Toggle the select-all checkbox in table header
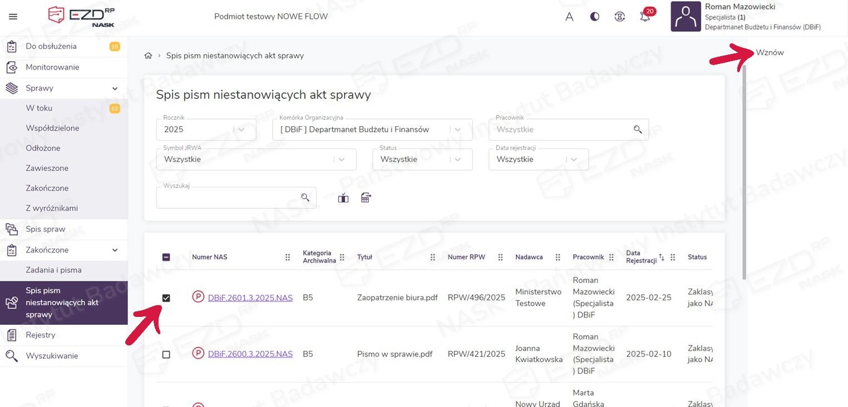Image resolution: width=848 pixels, height=407 pixels. point(166,257)
